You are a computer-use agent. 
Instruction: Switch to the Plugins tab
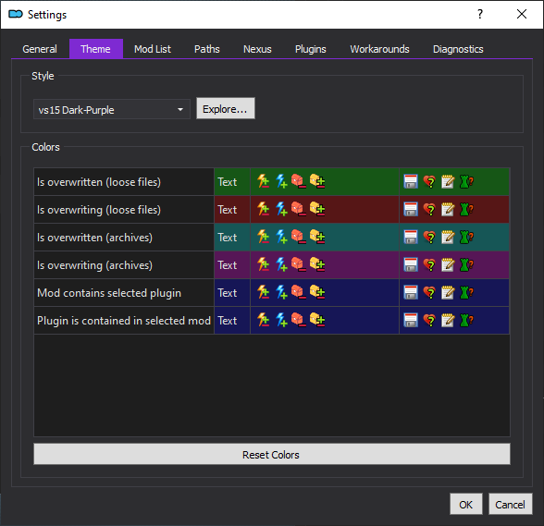tap(311, 49)
